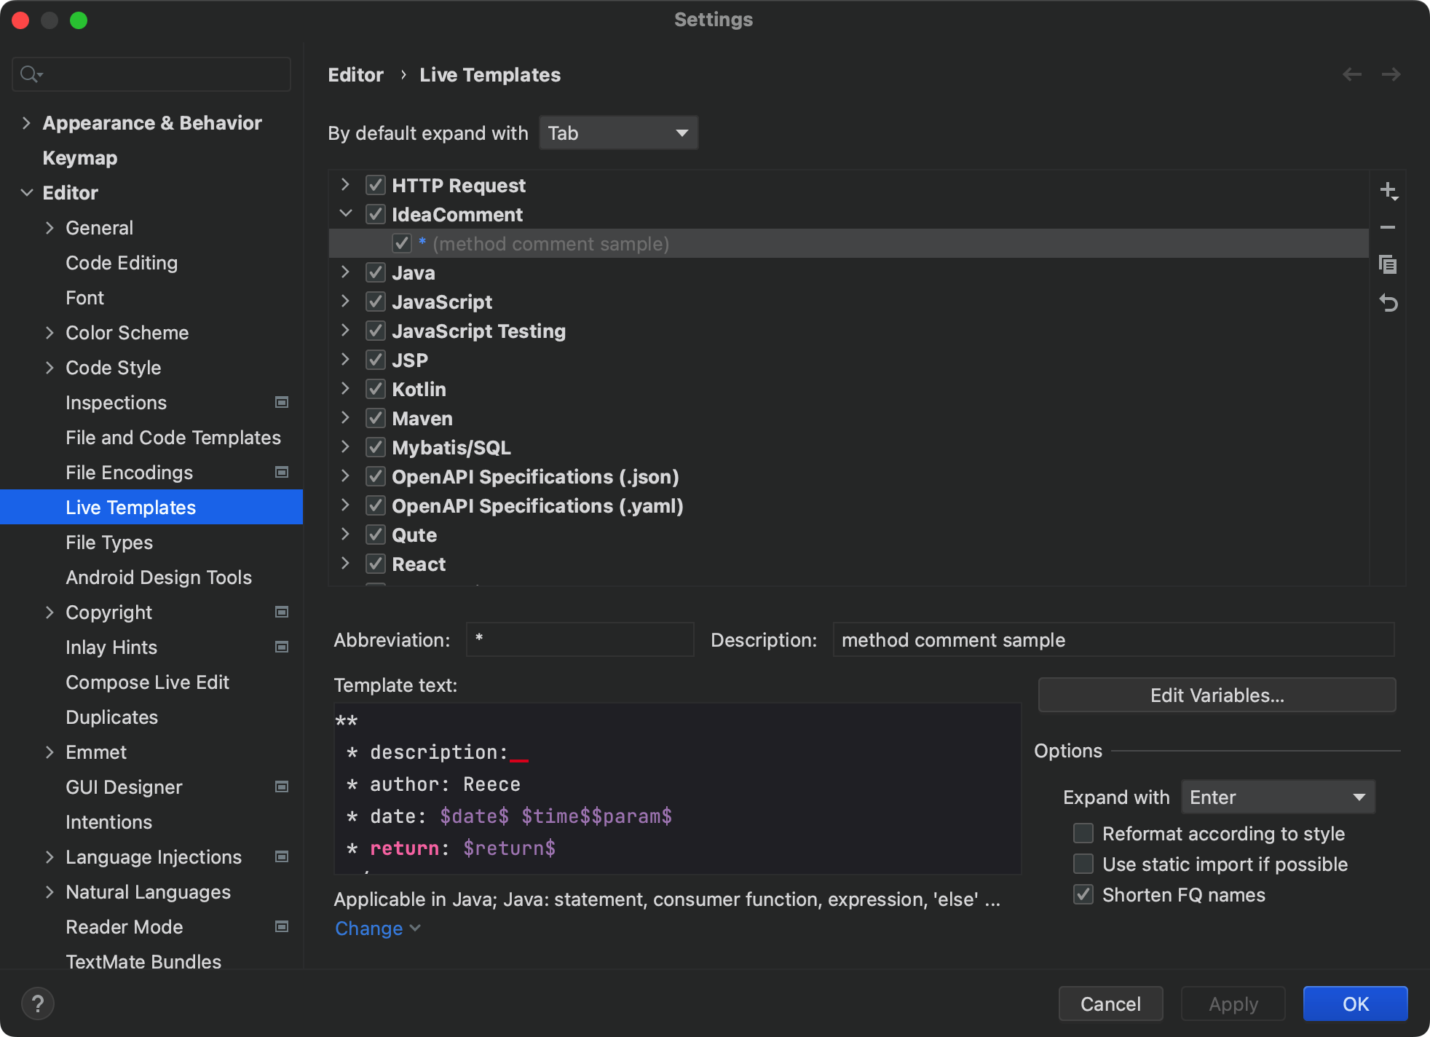Expand the Appearance & Behavior section
Viewport: 1430px width, 1037px height.
point(27,122)
